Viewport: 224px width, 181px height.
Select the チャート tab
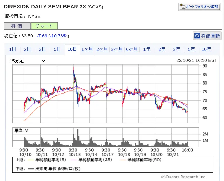(44, 26)
